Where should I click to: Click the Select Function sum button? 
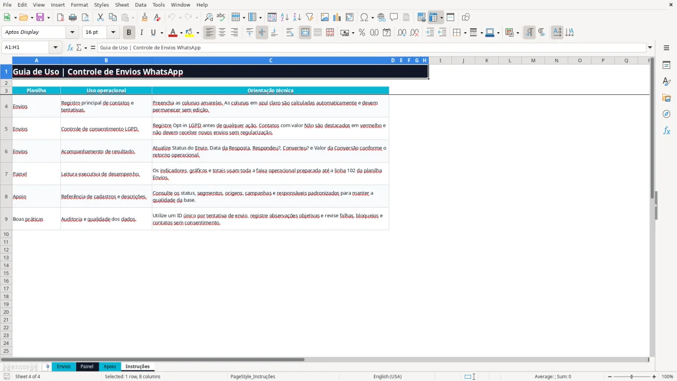[x=79, y=47]
